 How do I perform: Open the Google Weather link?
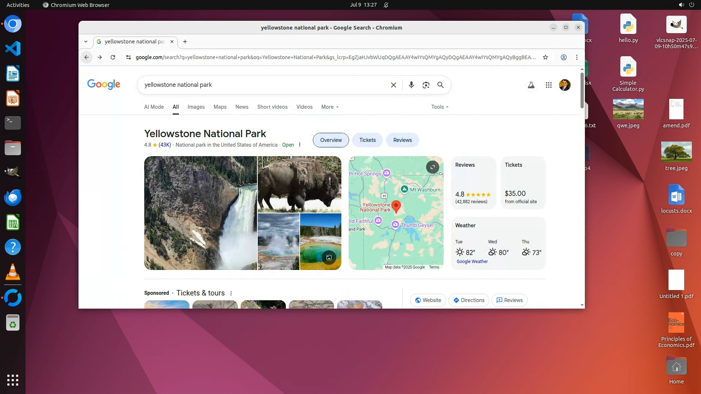click(x=472, y=262)
